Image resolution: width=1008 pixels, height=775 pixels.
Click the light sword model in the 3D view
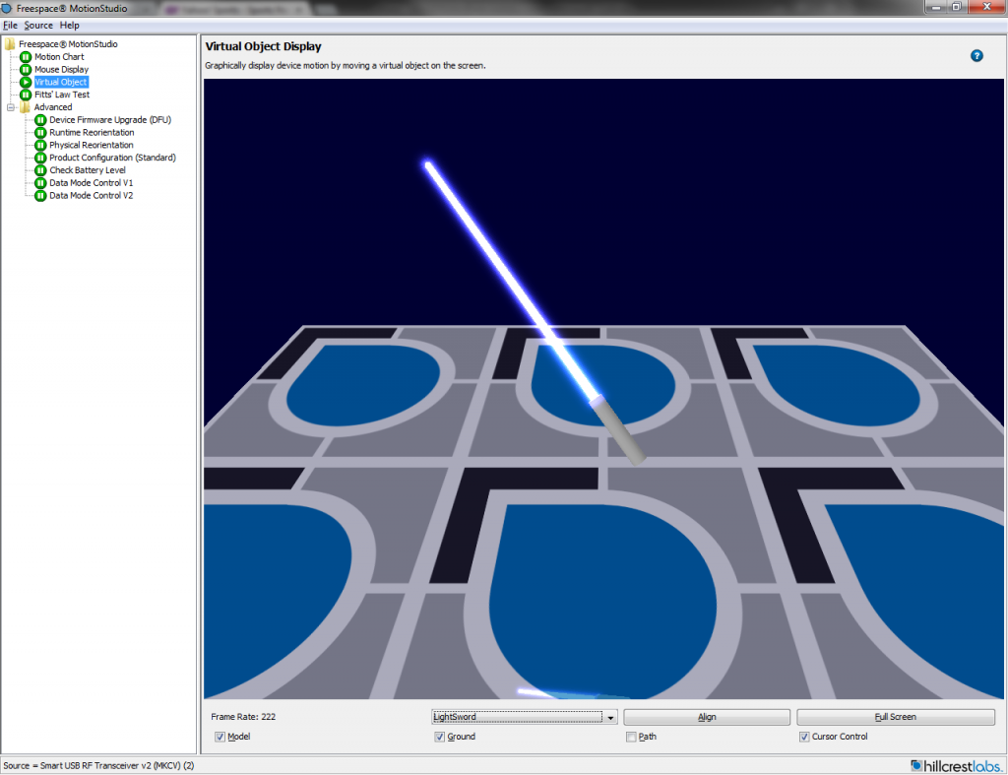point(534,312)
